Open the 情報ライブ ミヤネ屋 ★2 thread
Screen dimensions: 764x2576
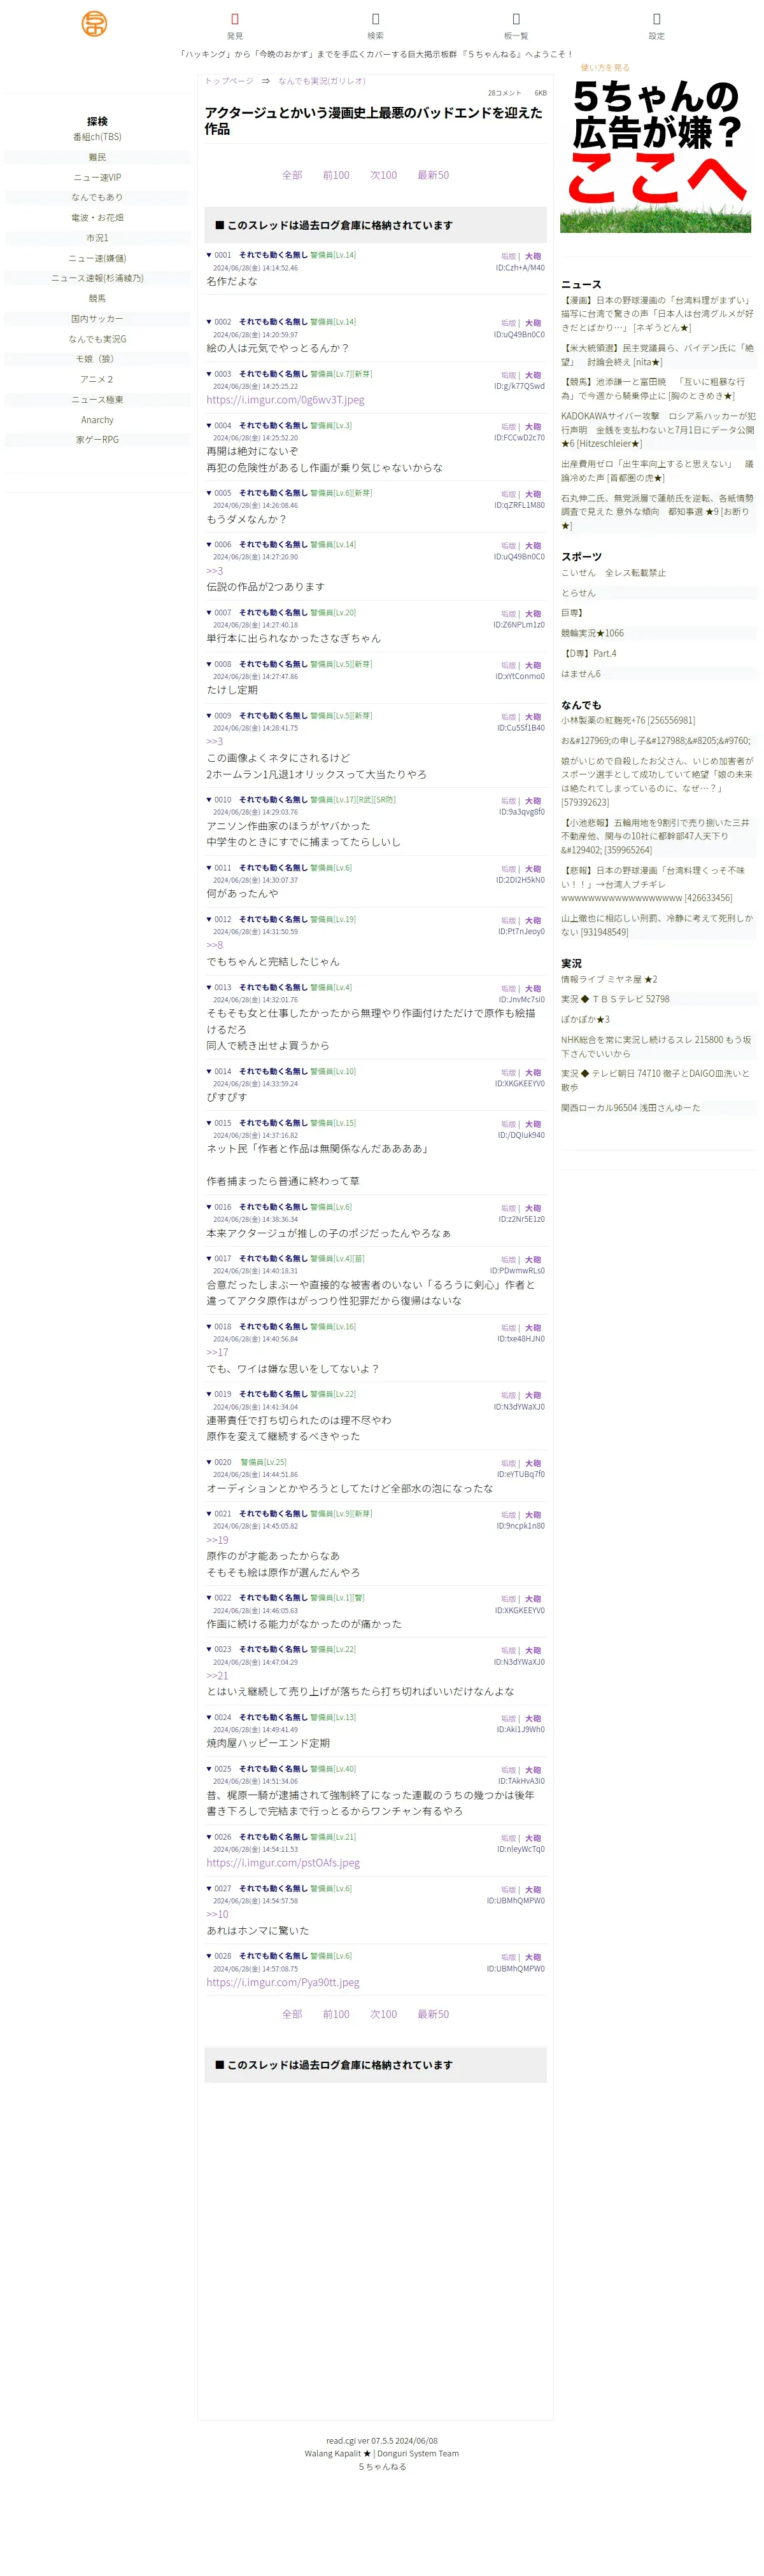(609, 979)
